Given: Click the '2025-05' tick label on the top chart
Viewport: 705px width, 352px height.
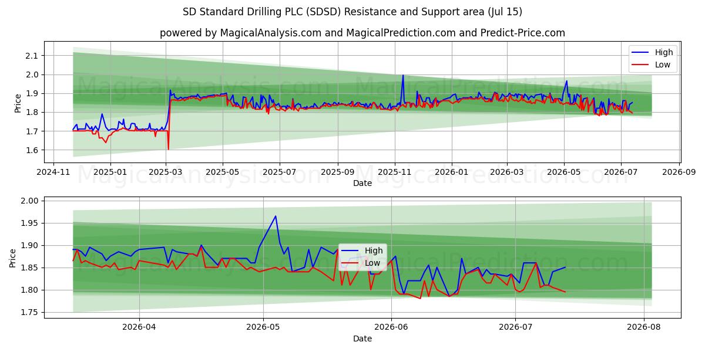Looking at the screenshot, I should coord(222,172).
